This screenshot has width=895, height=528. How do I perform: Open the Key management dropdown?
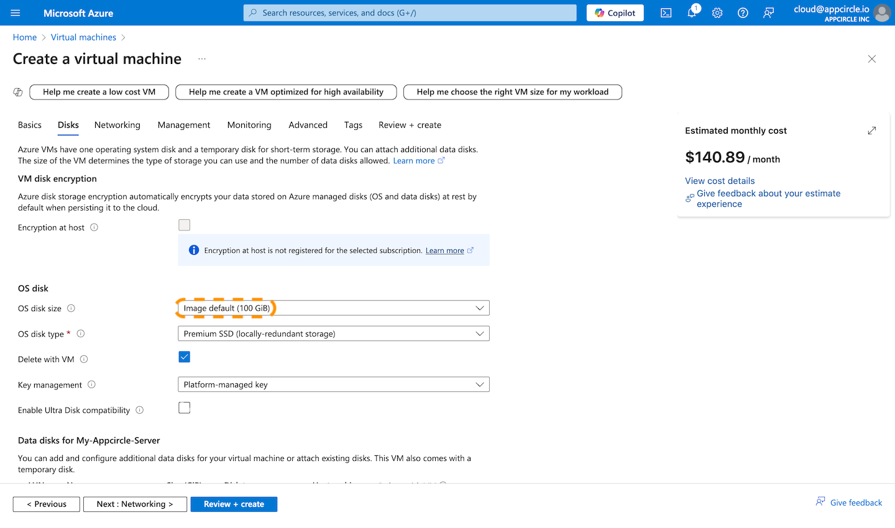click(x=334, y=385)
